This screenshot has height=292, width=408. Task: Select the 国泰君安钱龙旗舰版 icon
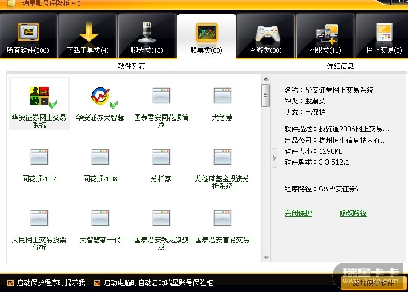(x=161, y=230)
